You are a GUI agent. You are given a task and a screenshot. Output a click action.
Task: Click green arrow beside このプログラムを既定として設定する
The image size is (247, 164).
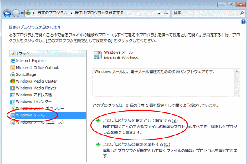pos(98,121)
